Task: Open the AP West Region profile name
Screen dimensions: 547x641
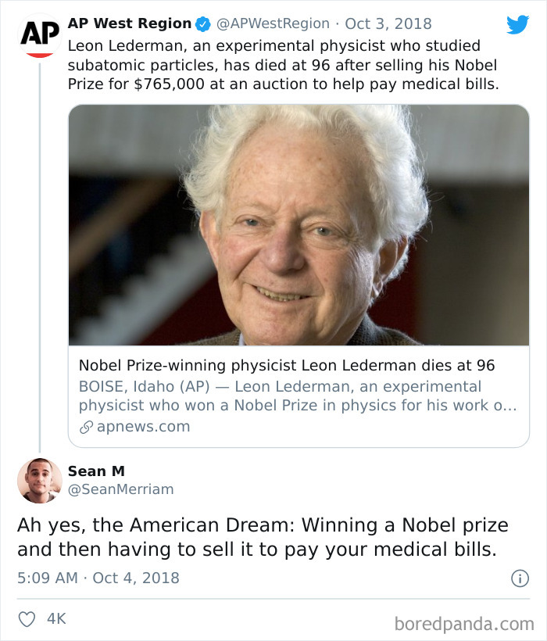Action: [x=130, y=23]
